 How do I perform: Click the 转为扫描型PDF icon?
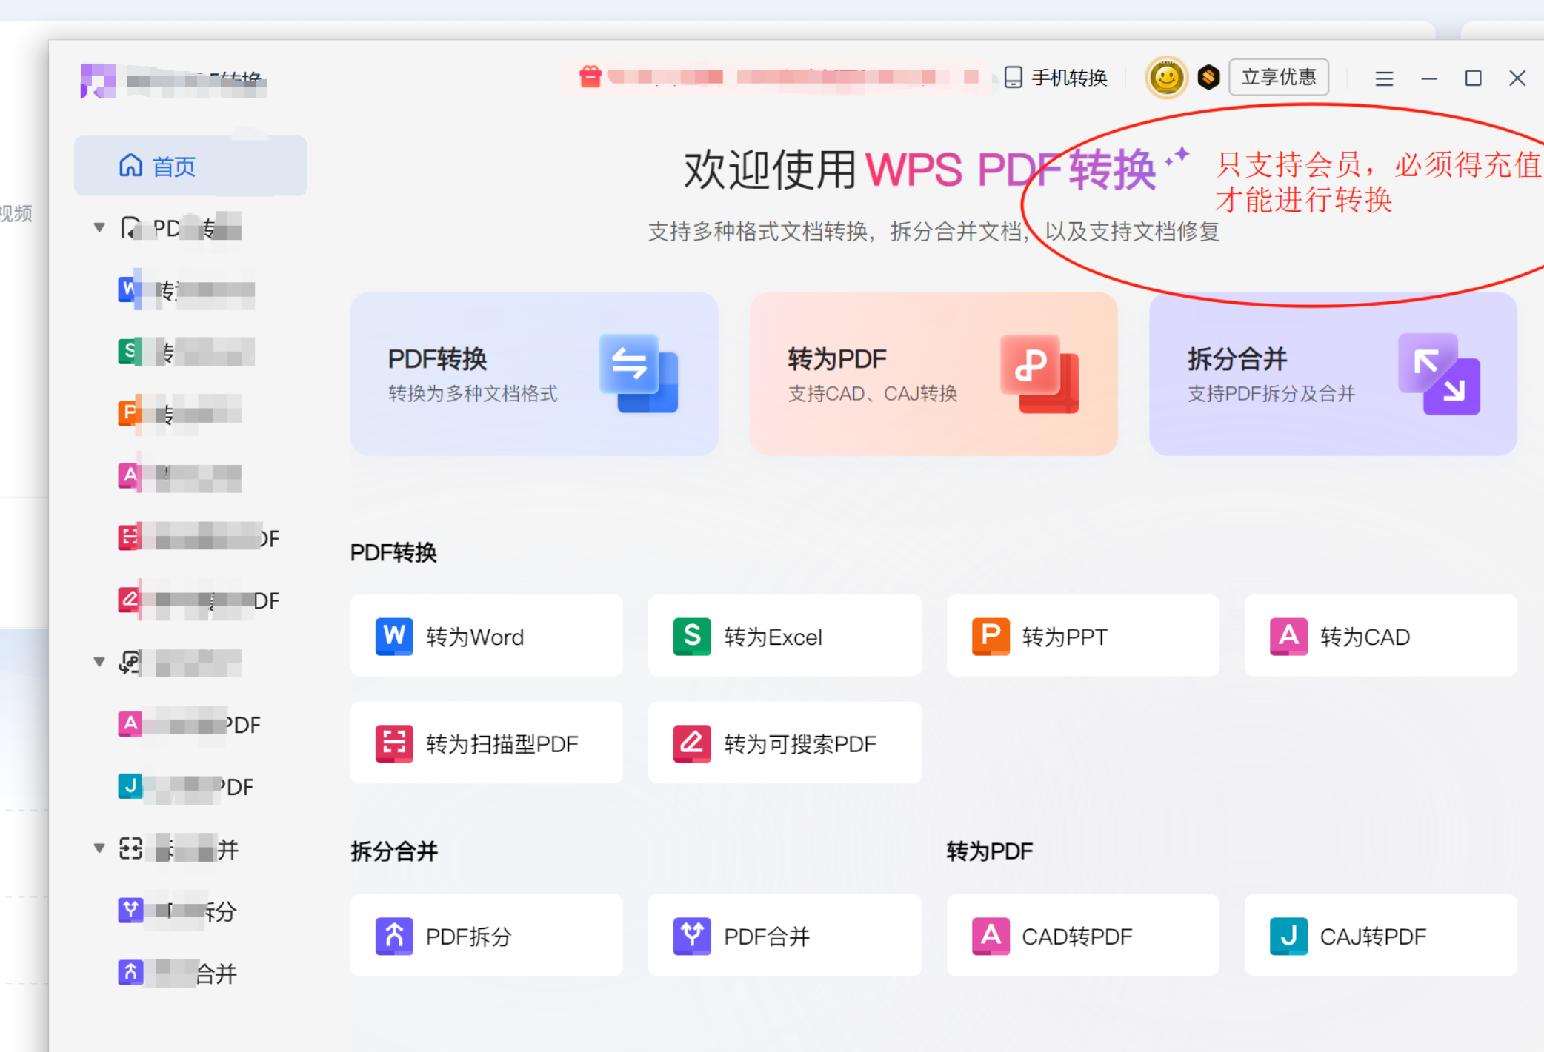[393, 743]
